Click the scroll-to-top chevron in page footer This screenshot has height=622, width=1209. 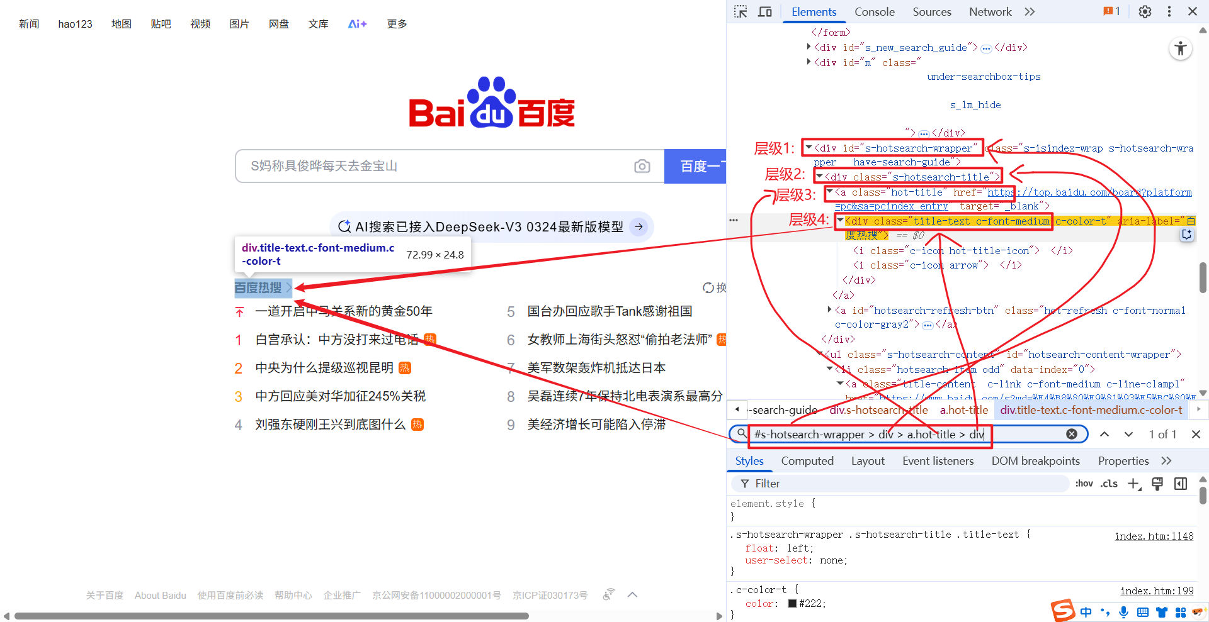pos(633,595)
